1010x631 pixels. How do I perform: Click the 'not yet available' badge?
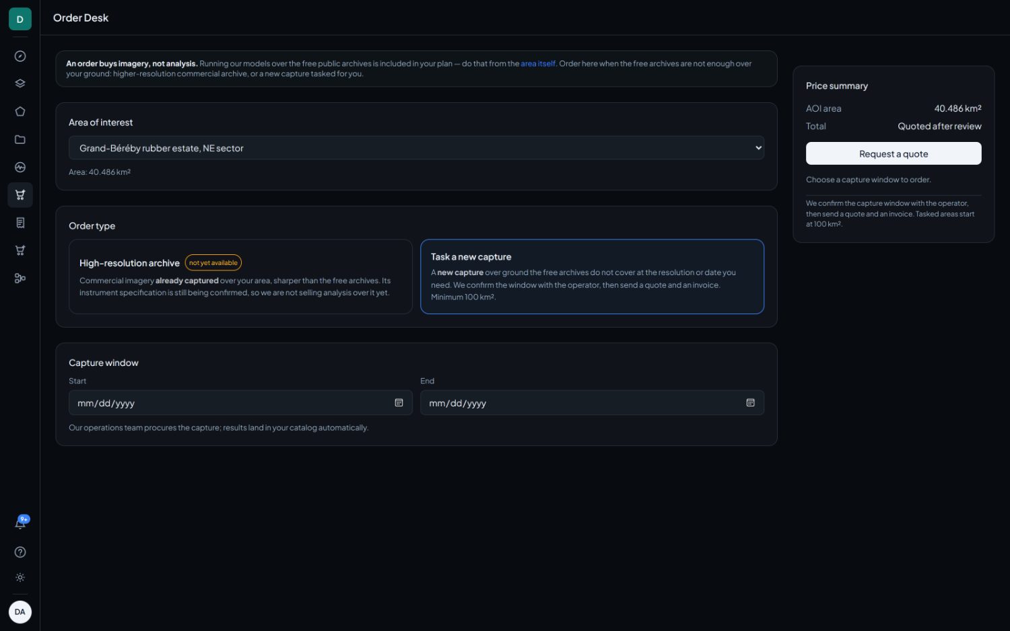[x=213, y=263]
